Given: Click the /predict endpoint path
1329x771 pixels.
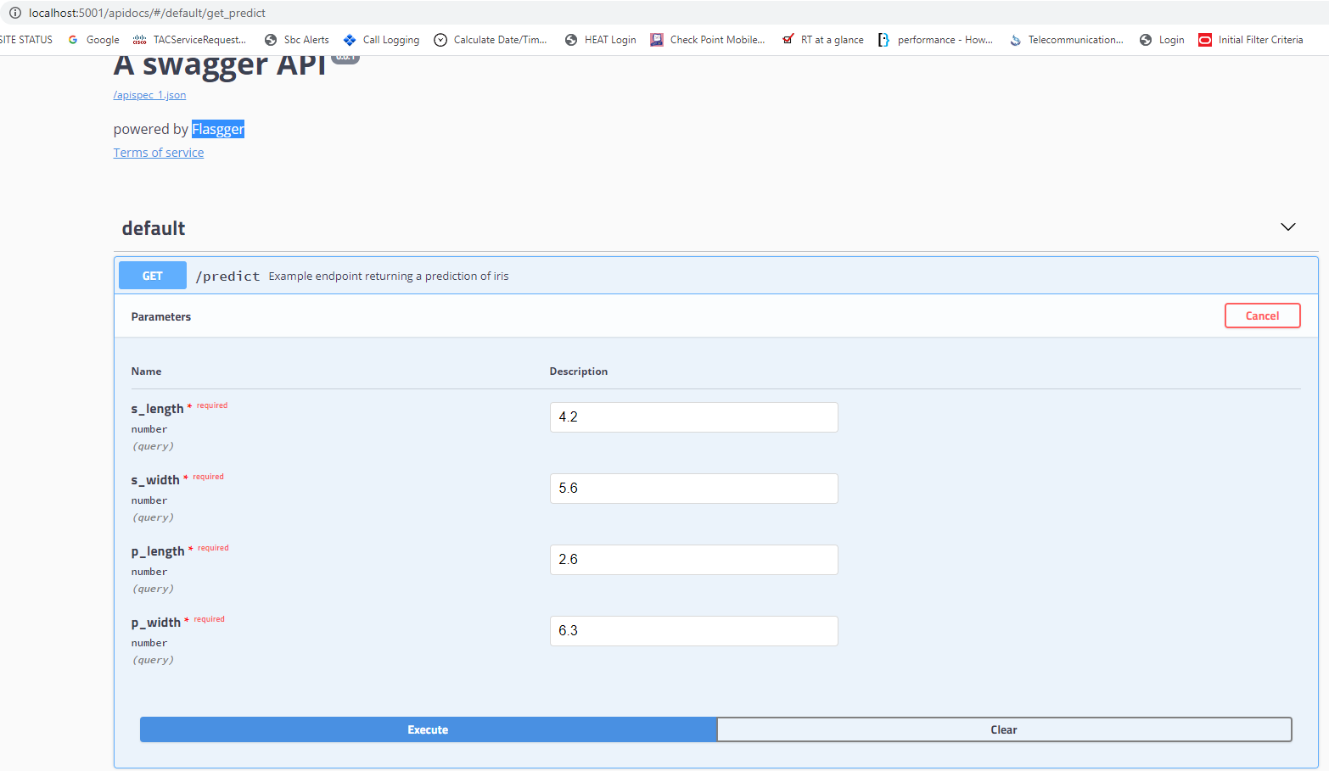Looking at the screenshot, I should [x=227, y=277].
